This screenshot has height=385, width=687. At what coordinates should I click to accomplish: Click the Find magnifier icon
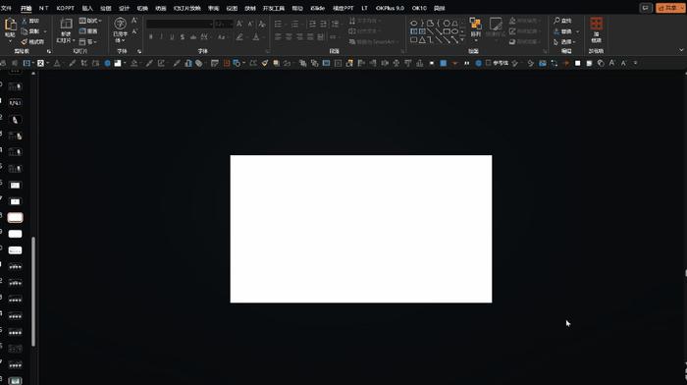coord(556,21)
